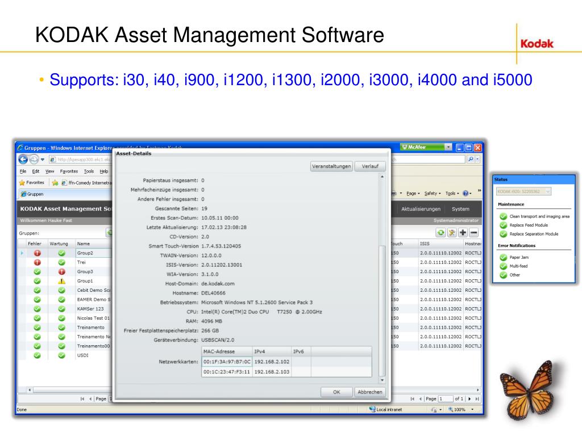The image size is (582, 436).
Task: Click the right pager page number field
Action: coord(446,399)
